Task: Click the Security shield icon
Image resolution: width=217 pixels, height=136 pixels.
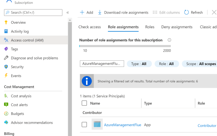Action: pos(6,67)
